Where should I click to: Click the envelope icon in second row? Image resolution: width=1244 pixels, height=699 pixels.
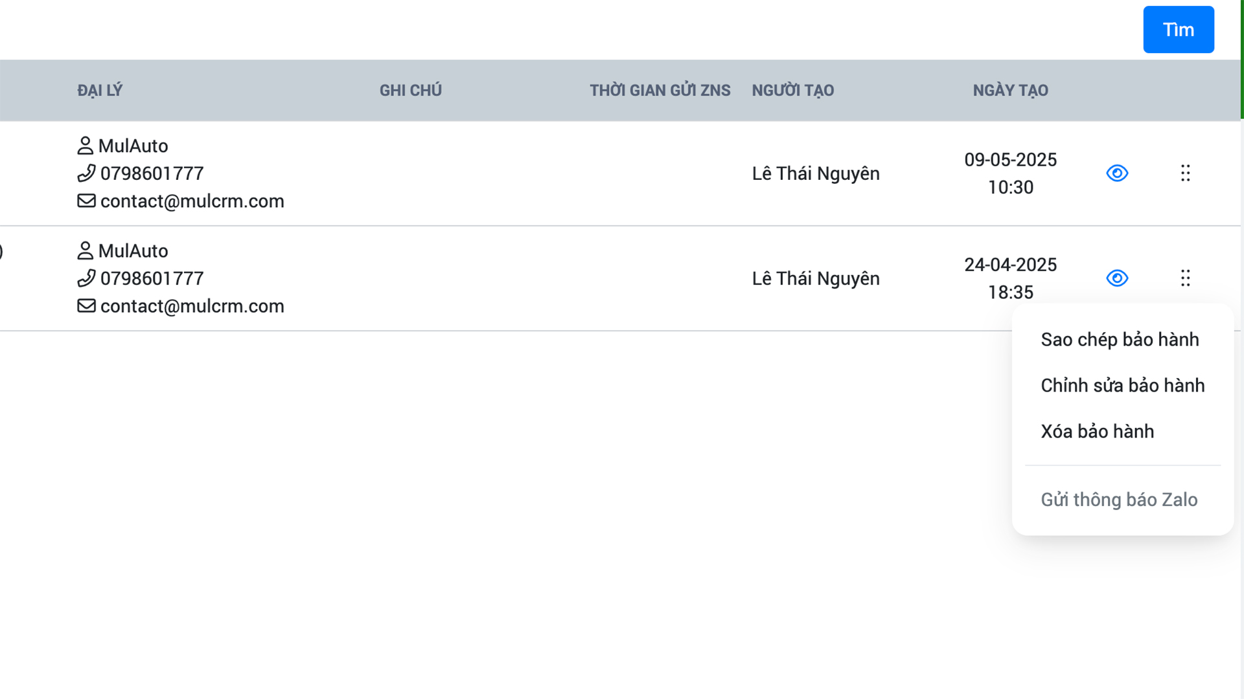pyautogui.click(x=86, y=305)
